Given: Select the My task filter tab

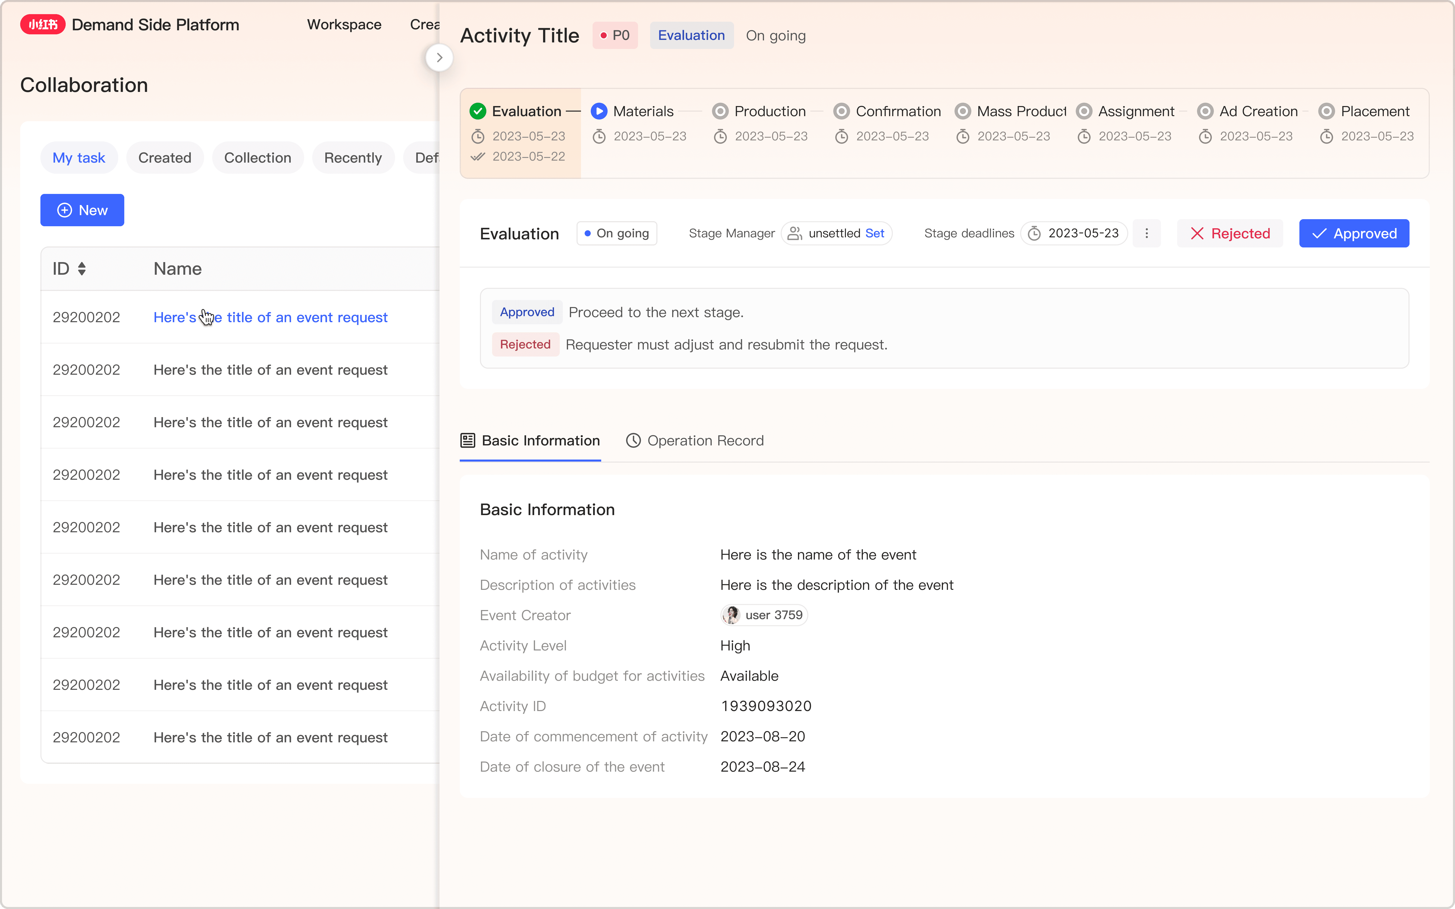Looking at the screenshot, I should pos(79,158).
